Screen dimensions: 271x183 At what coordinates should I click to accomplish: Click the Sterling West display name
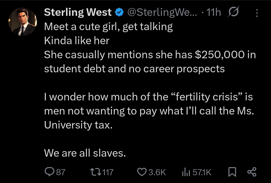click(78, 12)
